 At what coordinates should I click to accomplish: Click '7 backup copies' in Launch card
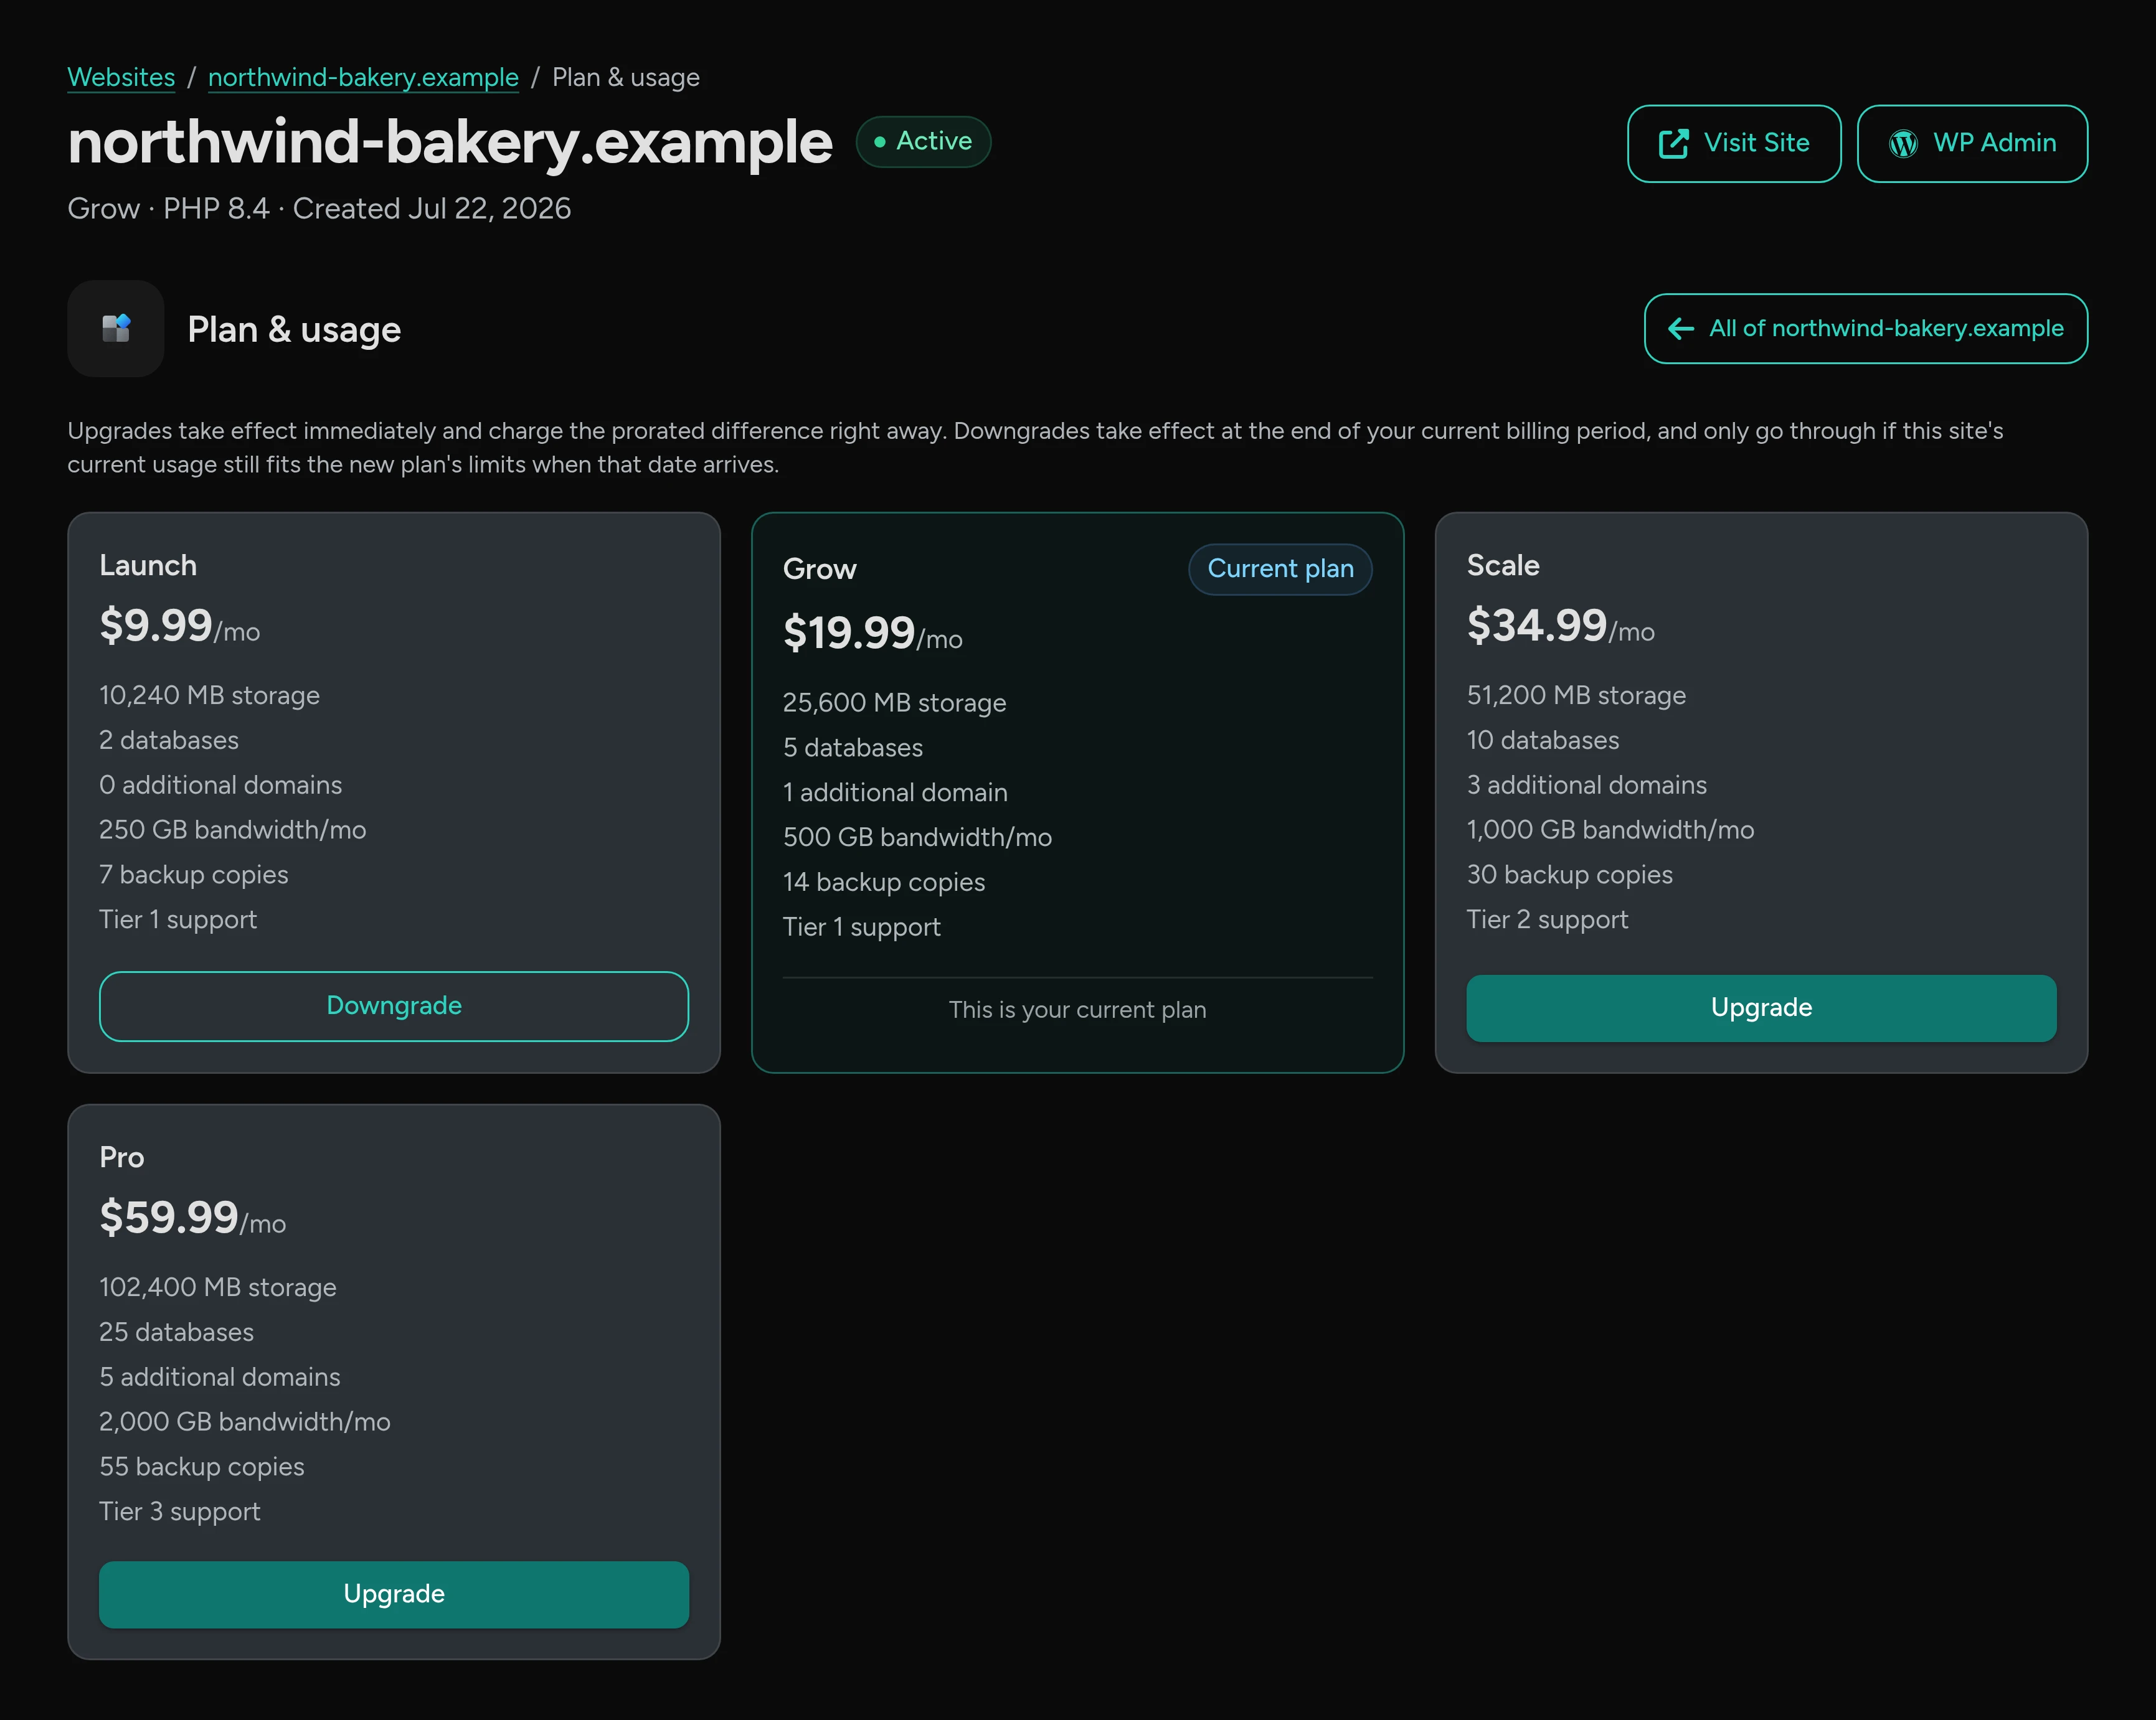[x=193, y=875]
